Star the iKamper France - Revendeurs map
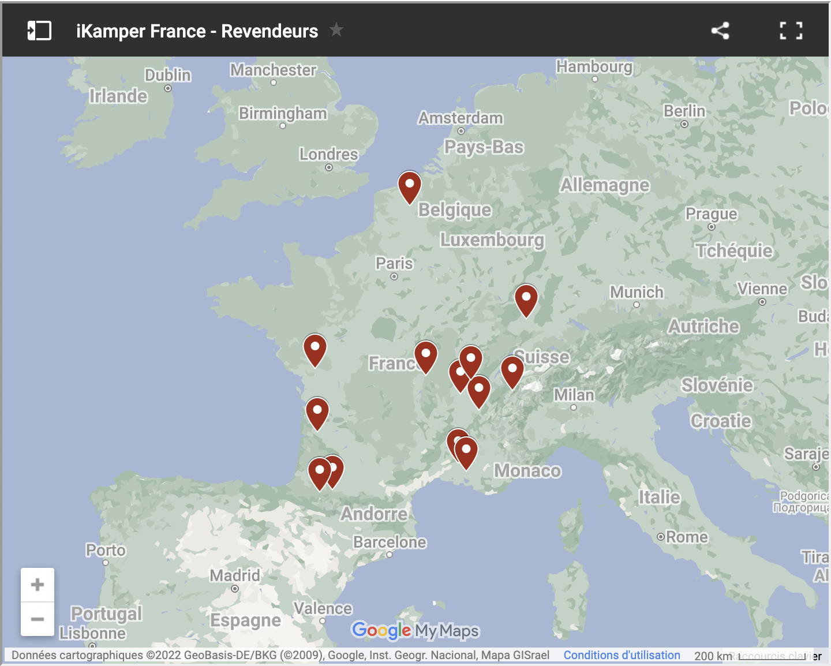Image resolution: width=831 pixels, height=666 pixels. point(336,29)
